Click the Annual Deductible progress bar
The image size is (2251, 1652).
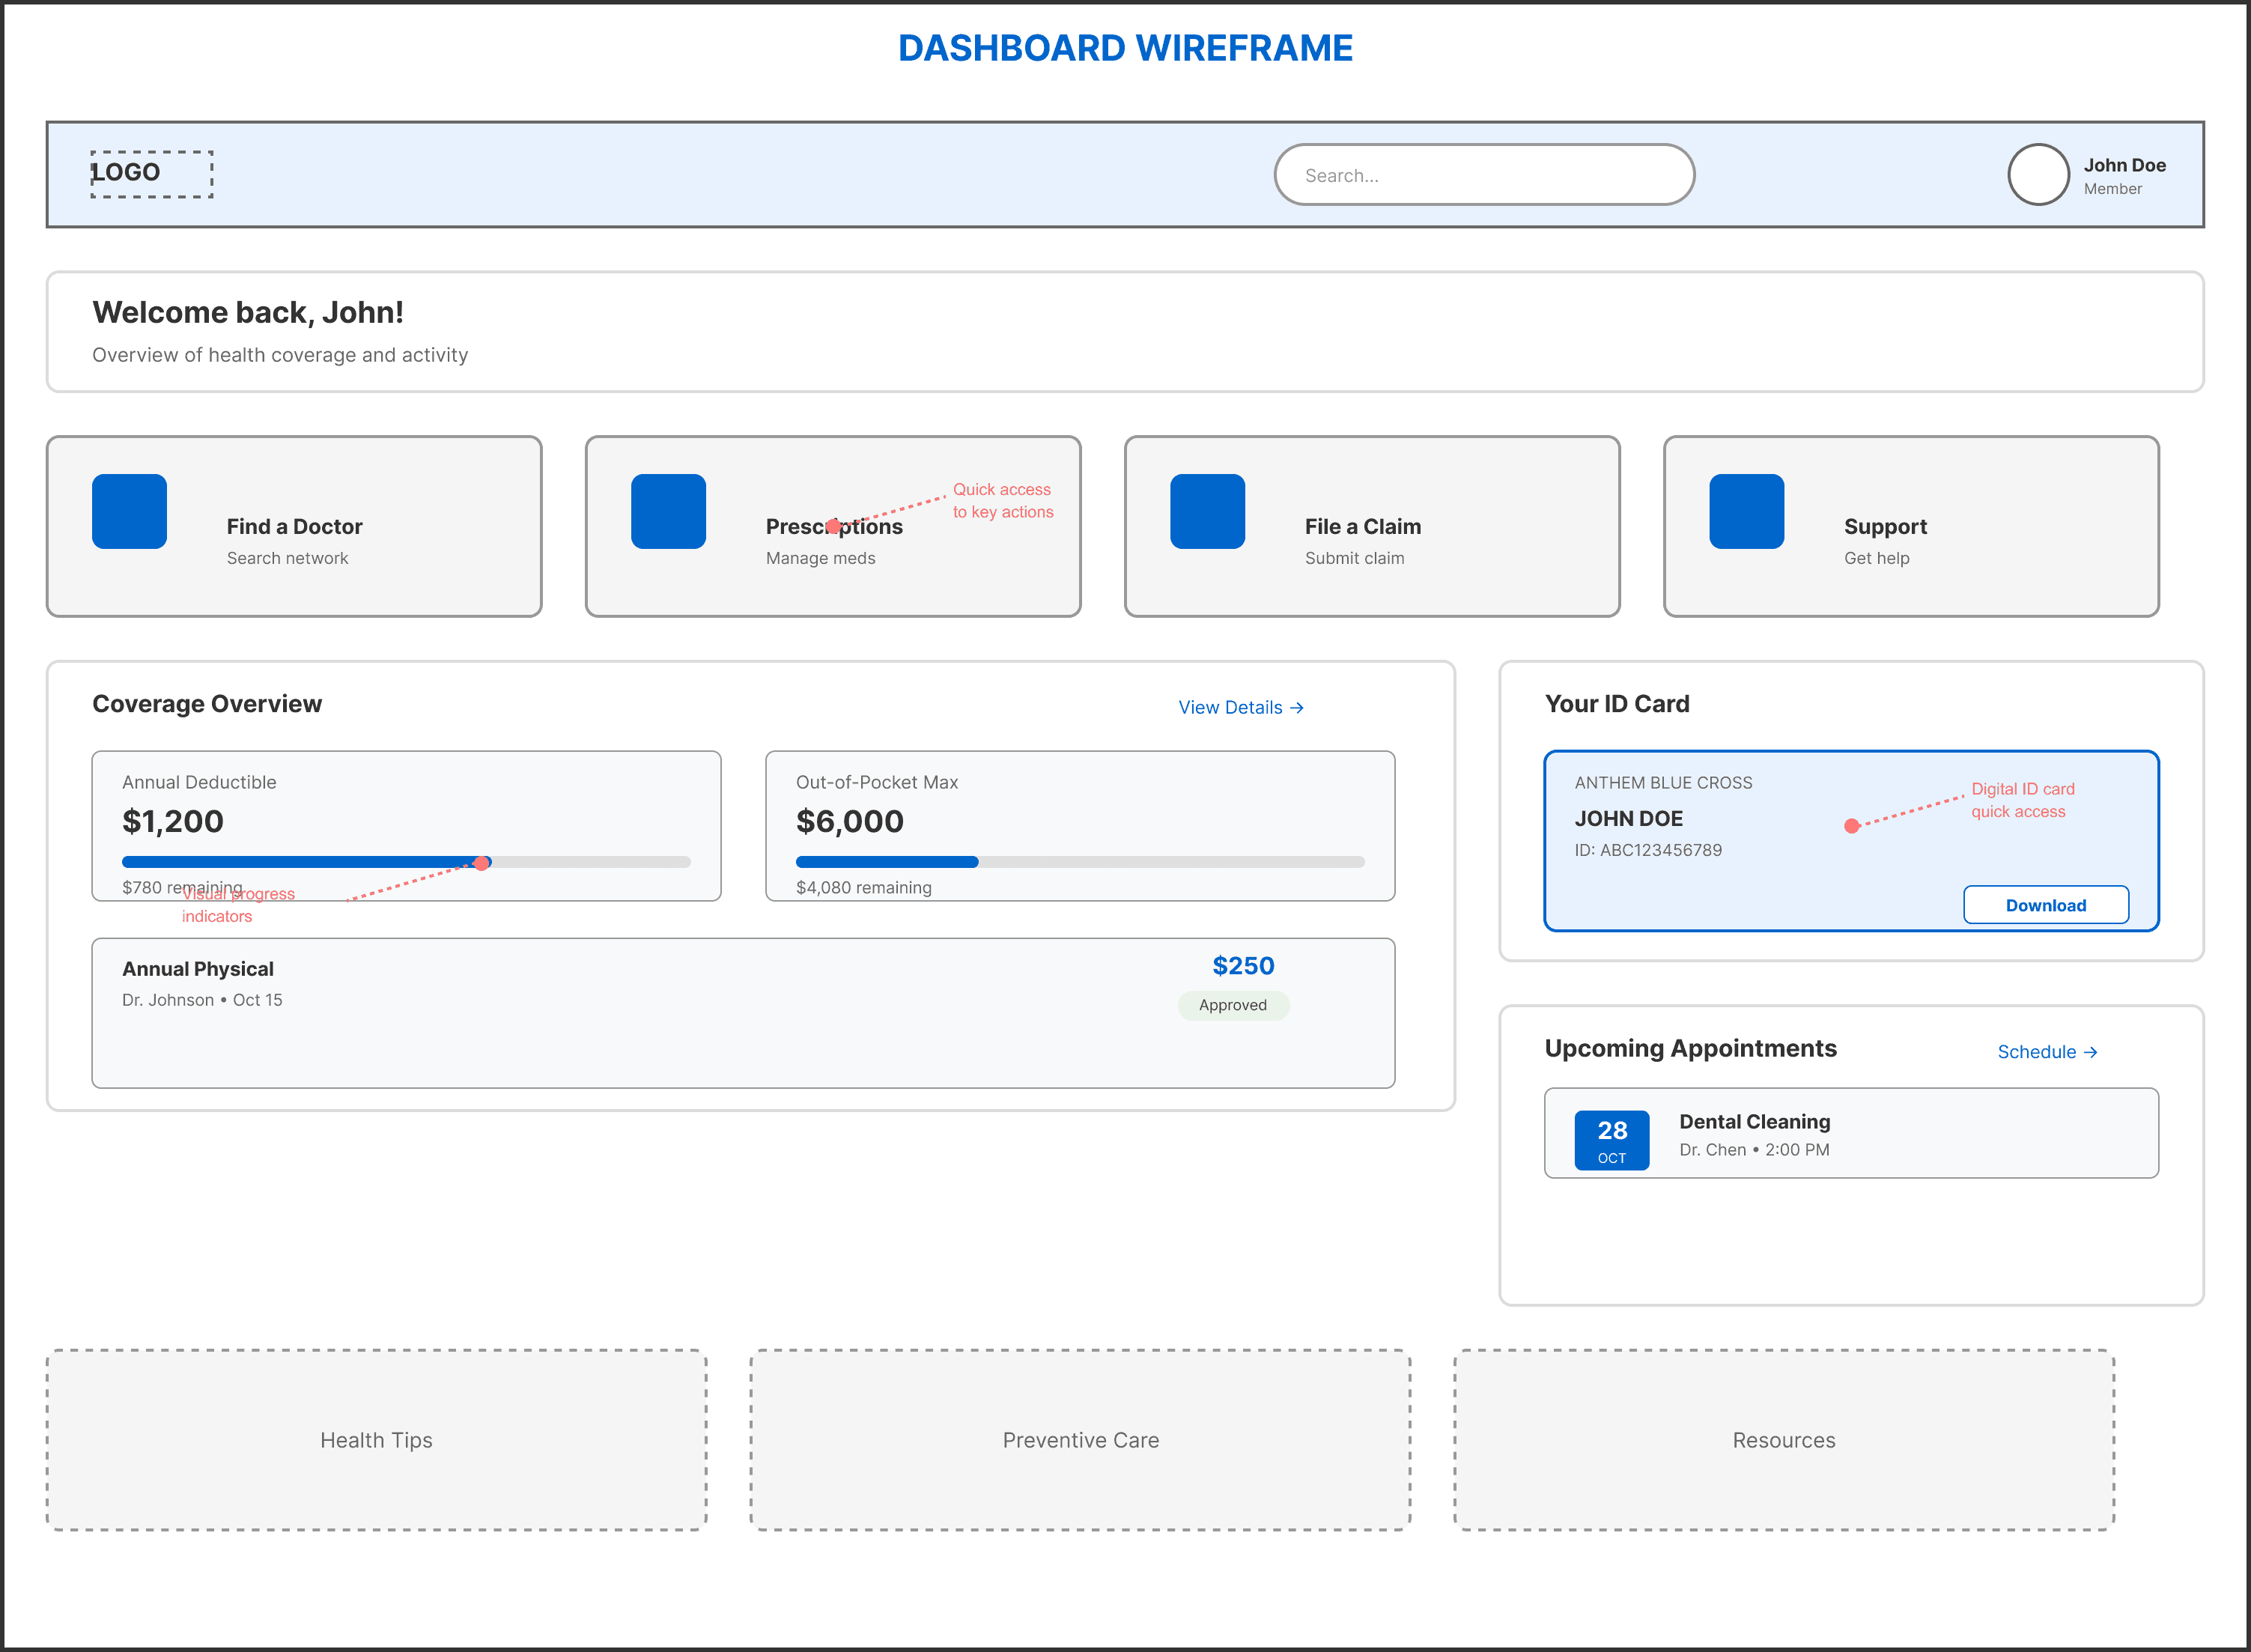405,862
